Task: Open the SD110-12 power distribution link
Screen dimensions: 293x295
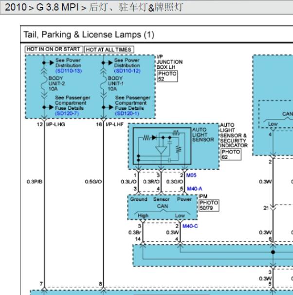Action: tap(127, 71)
